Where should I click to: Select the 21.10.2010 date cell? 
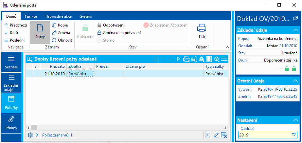53,74
